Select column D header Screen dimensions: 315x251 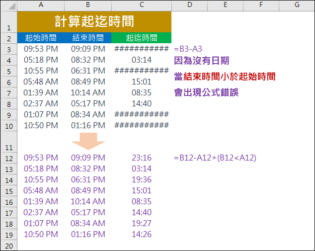tap(189, 5)
